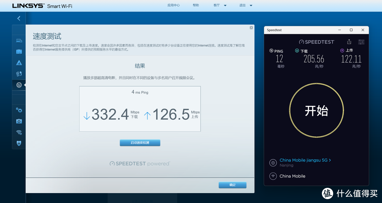Click the Linksys Smart Wi-Fi logo
Viewport: 382px width, 203px height.
pyautogui.click(x=42, y=6)
